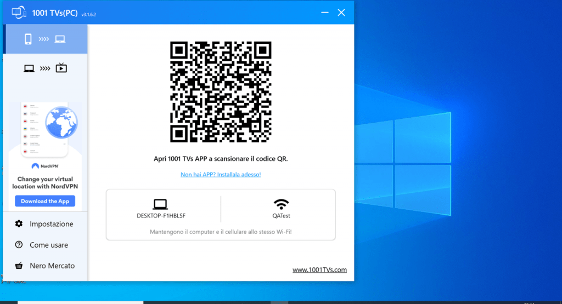Click the 'Apri 1001 TVs APP' instruction text
The image size is (562, 304).
click(221, 159)
